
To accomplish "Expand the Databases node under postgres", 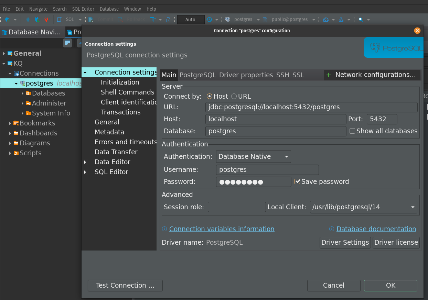I will [x=22, y=93].
